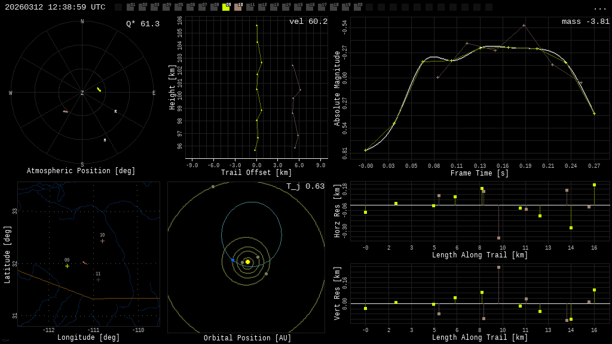Click the T_j 0.63 value
Viewport: 612px width, 344px height.
[305, 186]
